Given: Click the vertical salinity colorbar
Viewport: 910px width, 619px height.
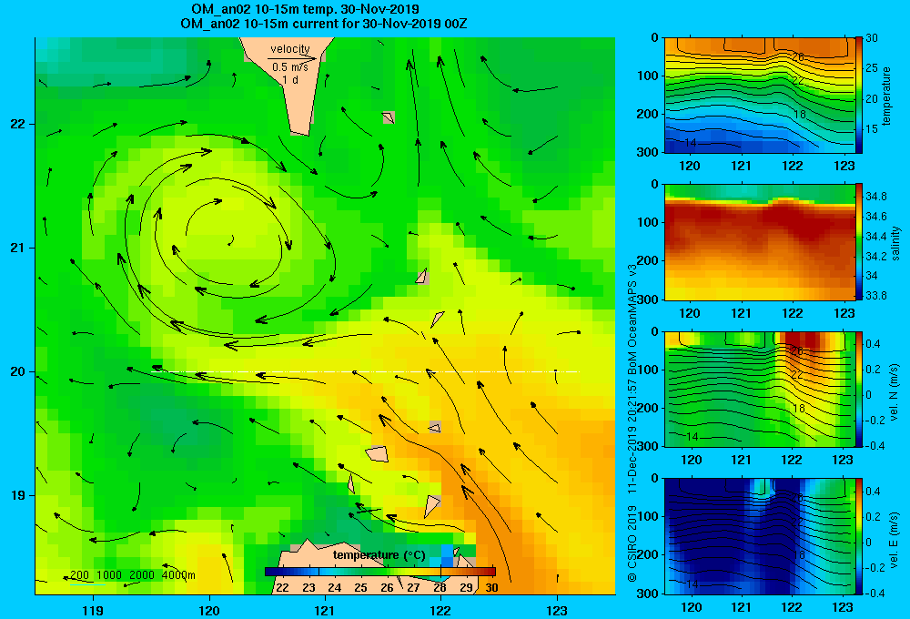Looking at the screenshot, I should pos(859,242).
